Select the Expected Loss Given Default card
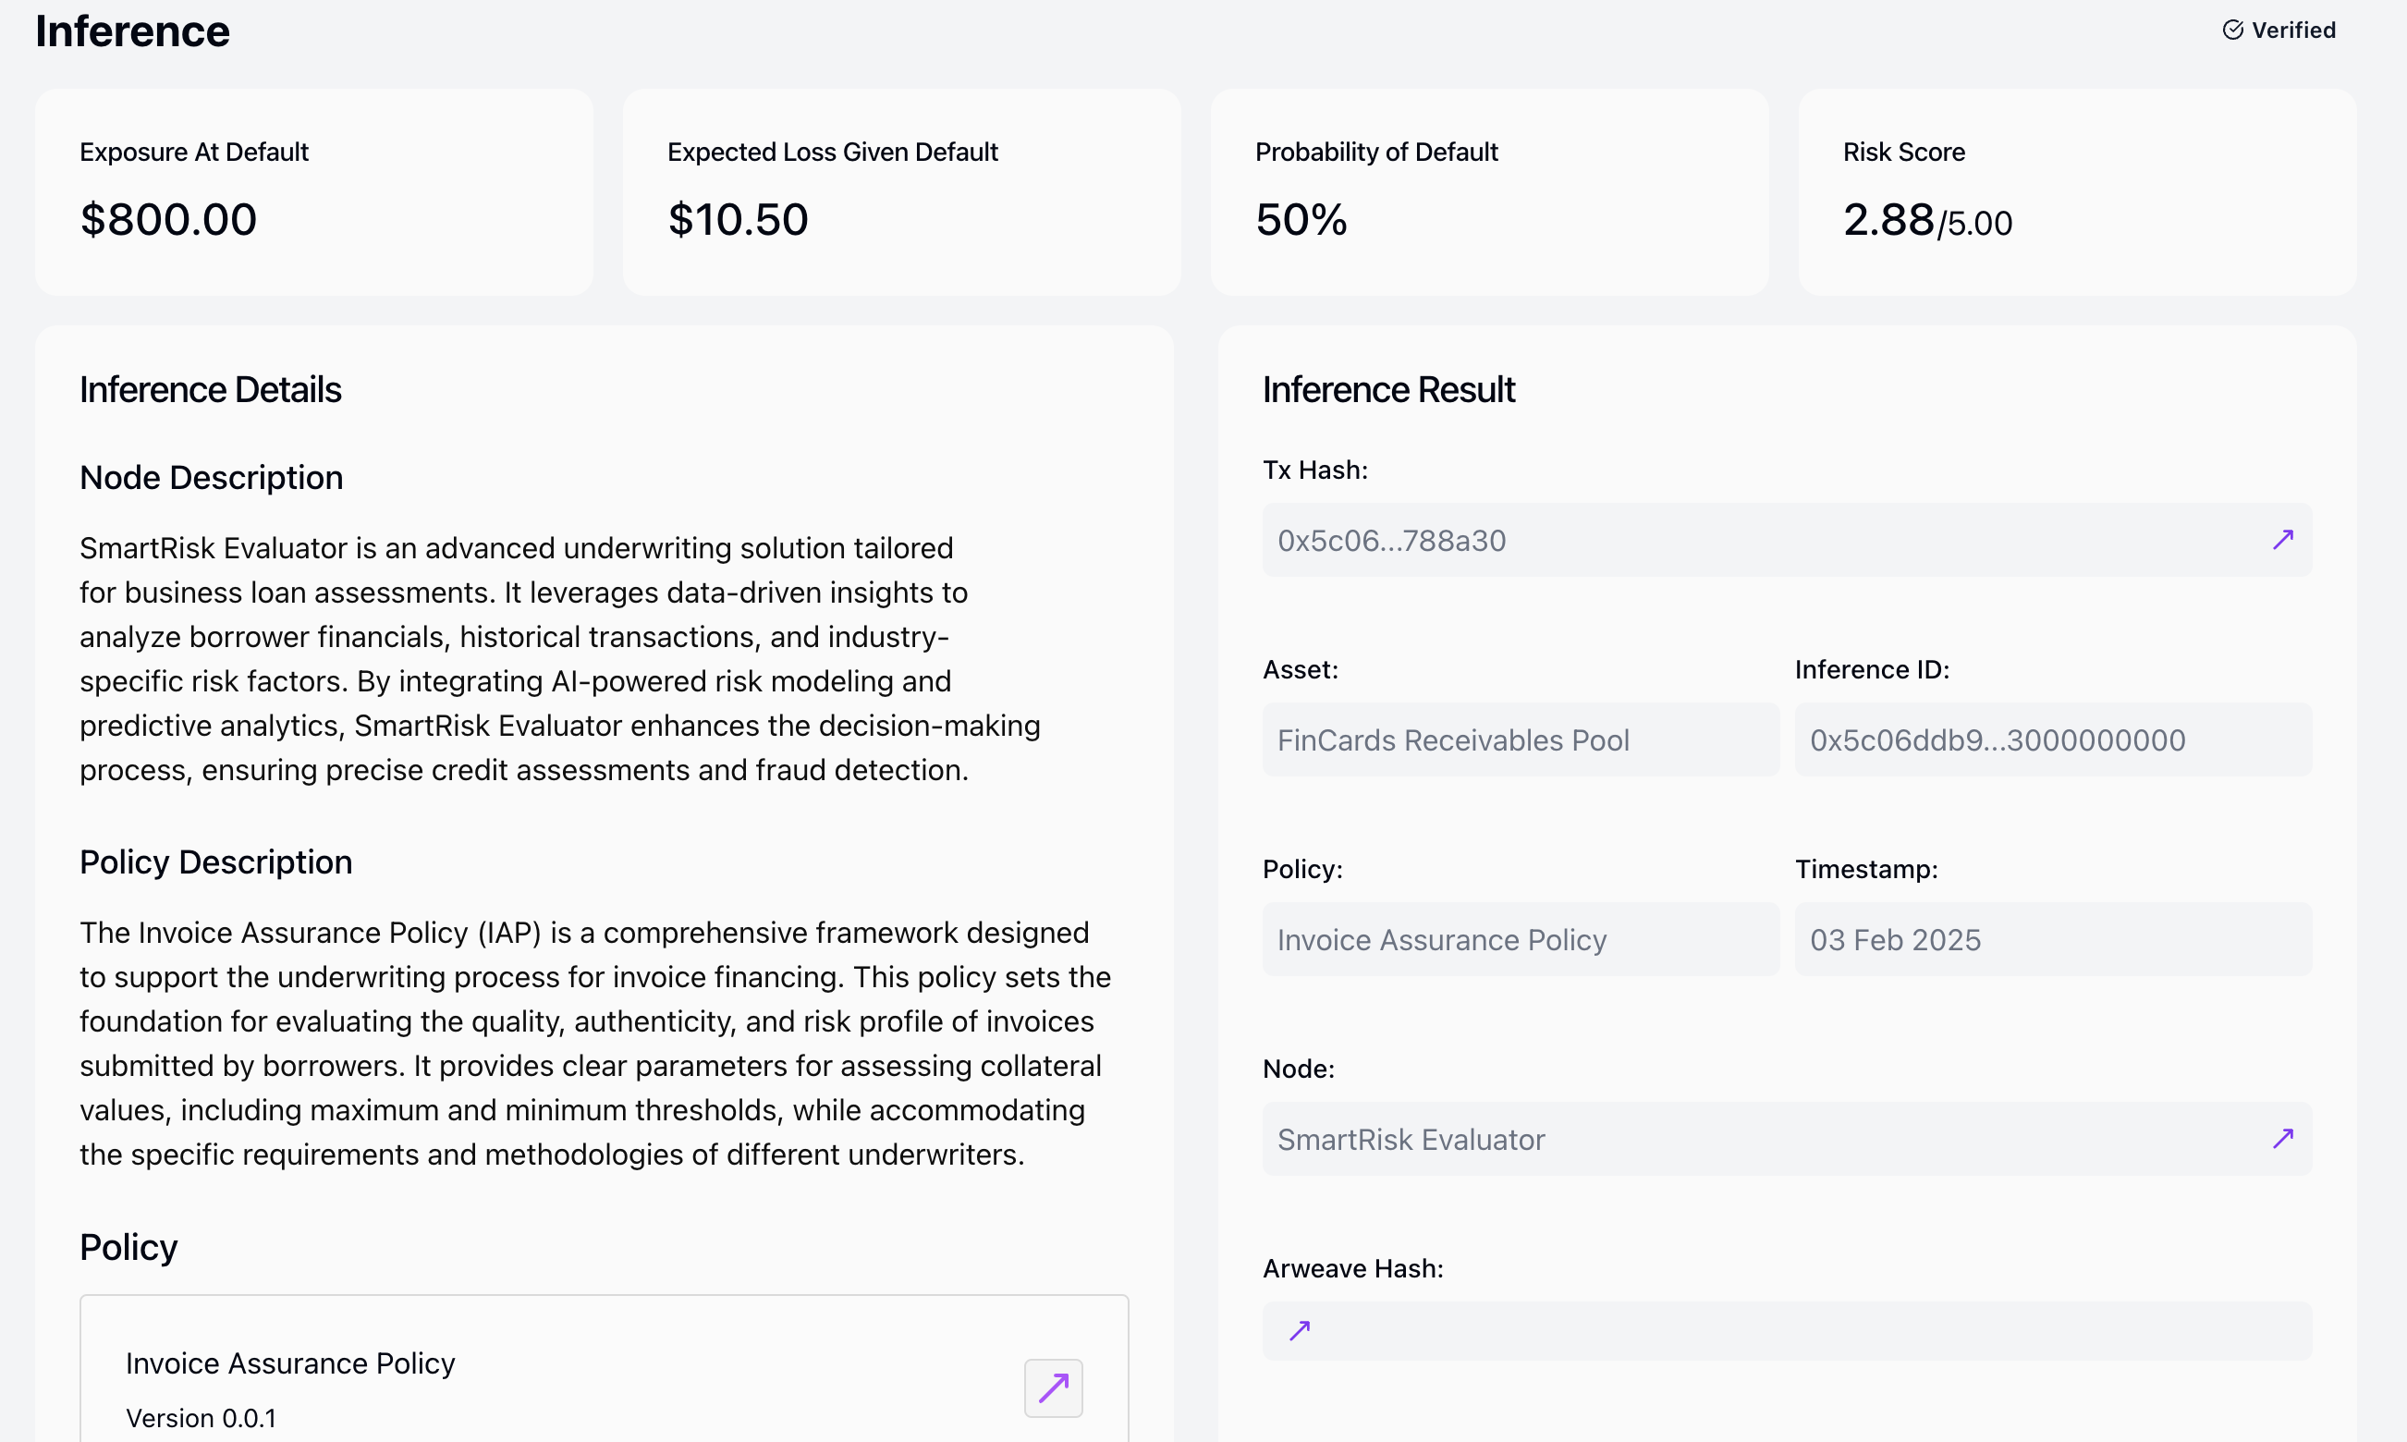 tap(901, 192)
